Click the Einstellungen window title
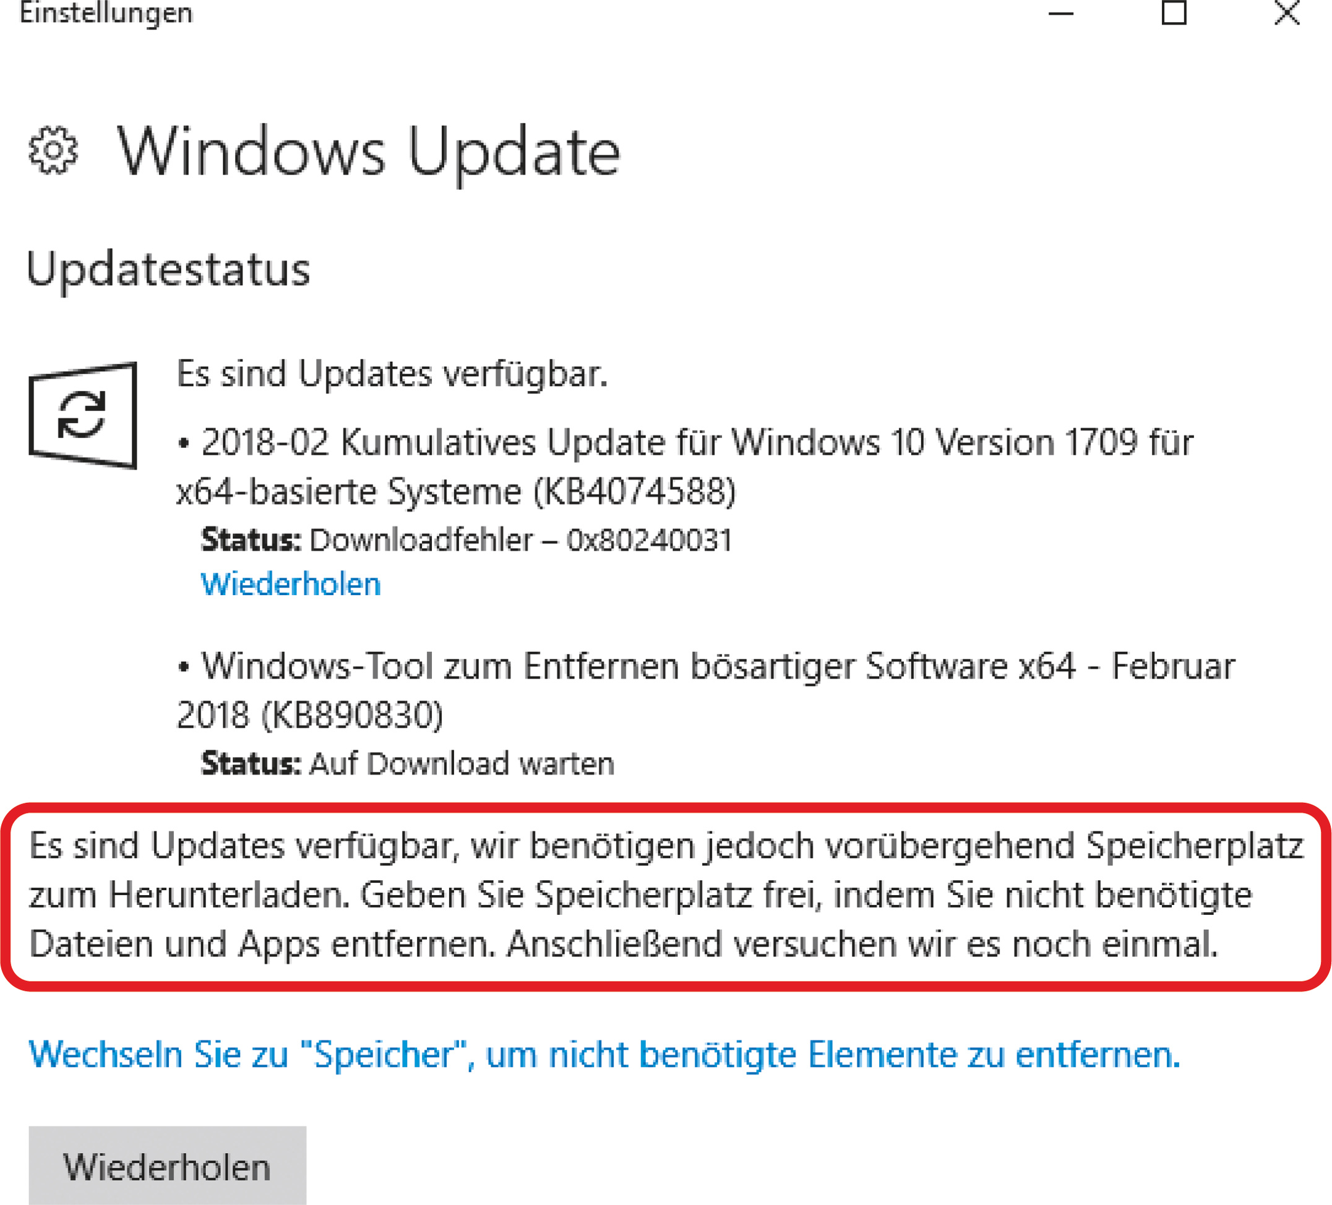Screen dimensions: 1332x1205 pyautogui.click(x=106, y=13)
